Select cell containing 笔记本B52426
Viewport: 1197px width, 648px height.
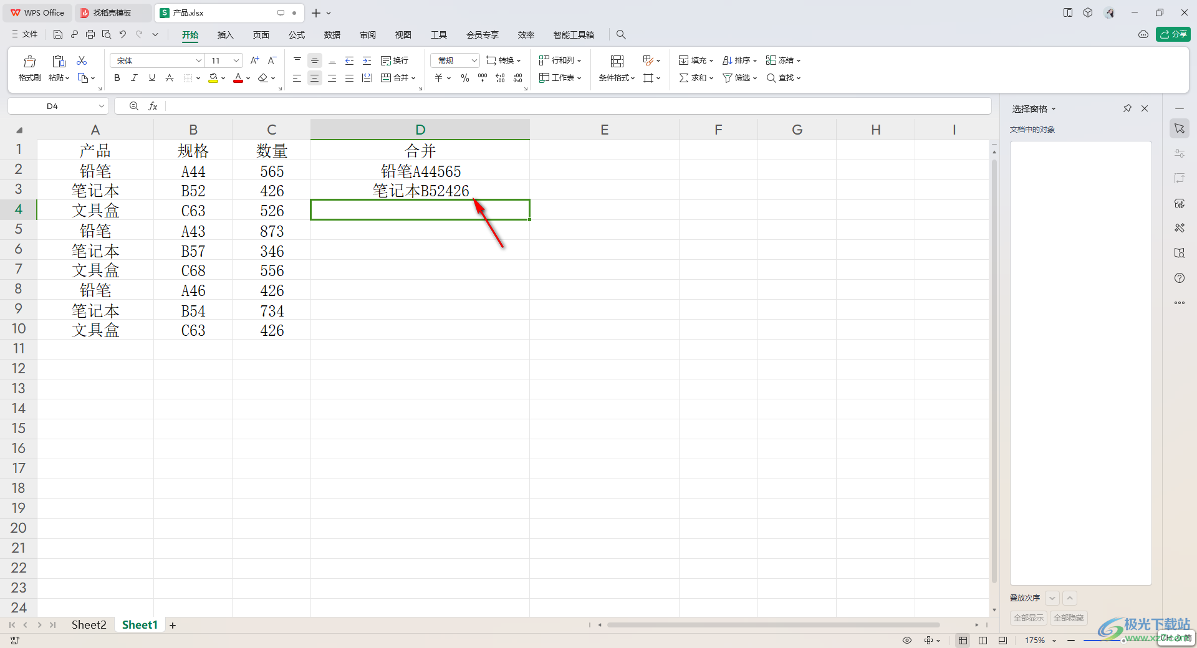pos(420,191)
